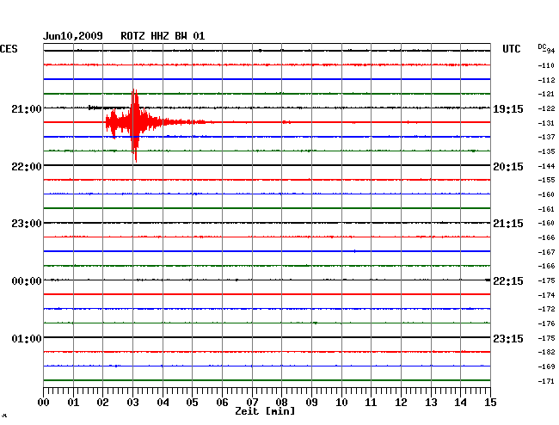Click the -155 DC offset value

click(546, 180)
